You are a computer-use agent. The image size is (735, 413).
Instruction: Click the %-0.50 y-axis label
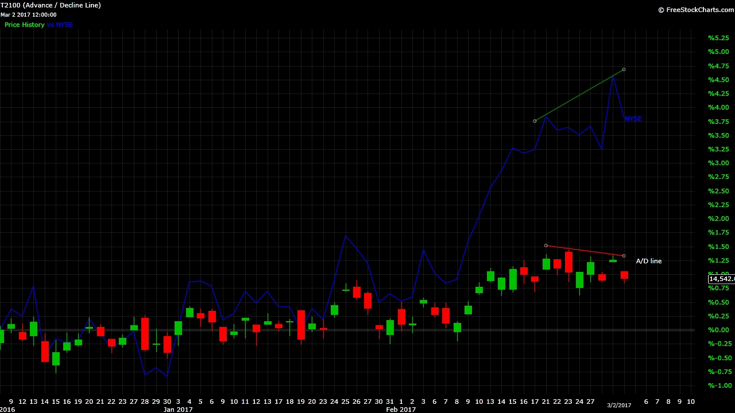pyautogui.click(x=718, y=358)
